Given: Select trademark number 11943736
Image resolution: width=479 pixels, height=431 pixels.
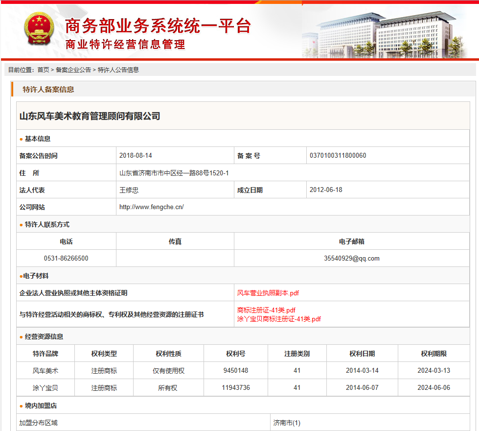Looking at the screenshot, I should (x=236, y=387).
